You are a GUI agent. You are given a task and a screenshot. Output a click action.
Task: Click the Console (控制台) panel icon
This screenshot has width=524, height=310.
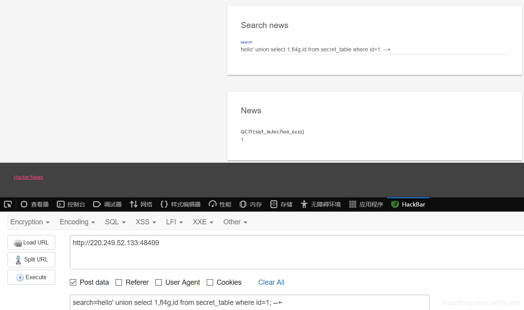(x=61, y=204)
